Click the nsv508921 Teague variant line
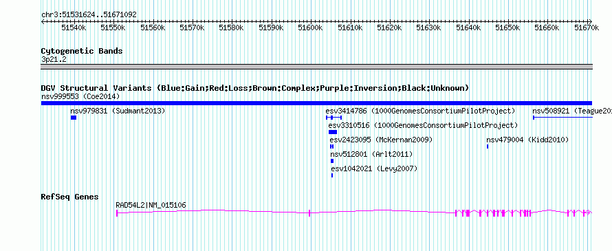Image resolution: width=612 pixels, height=251 pixels. 562,118
